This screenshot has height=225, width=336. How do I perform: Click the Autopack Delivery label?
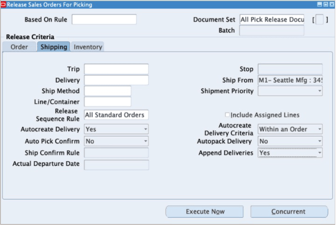(224, 141)
